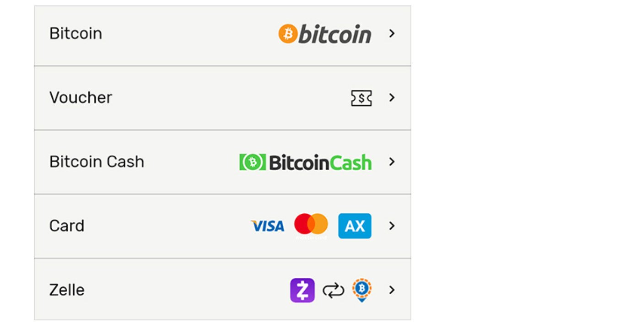Click empty space in the Voucher row
Viewport: 625px width, 324px height.
229,98
